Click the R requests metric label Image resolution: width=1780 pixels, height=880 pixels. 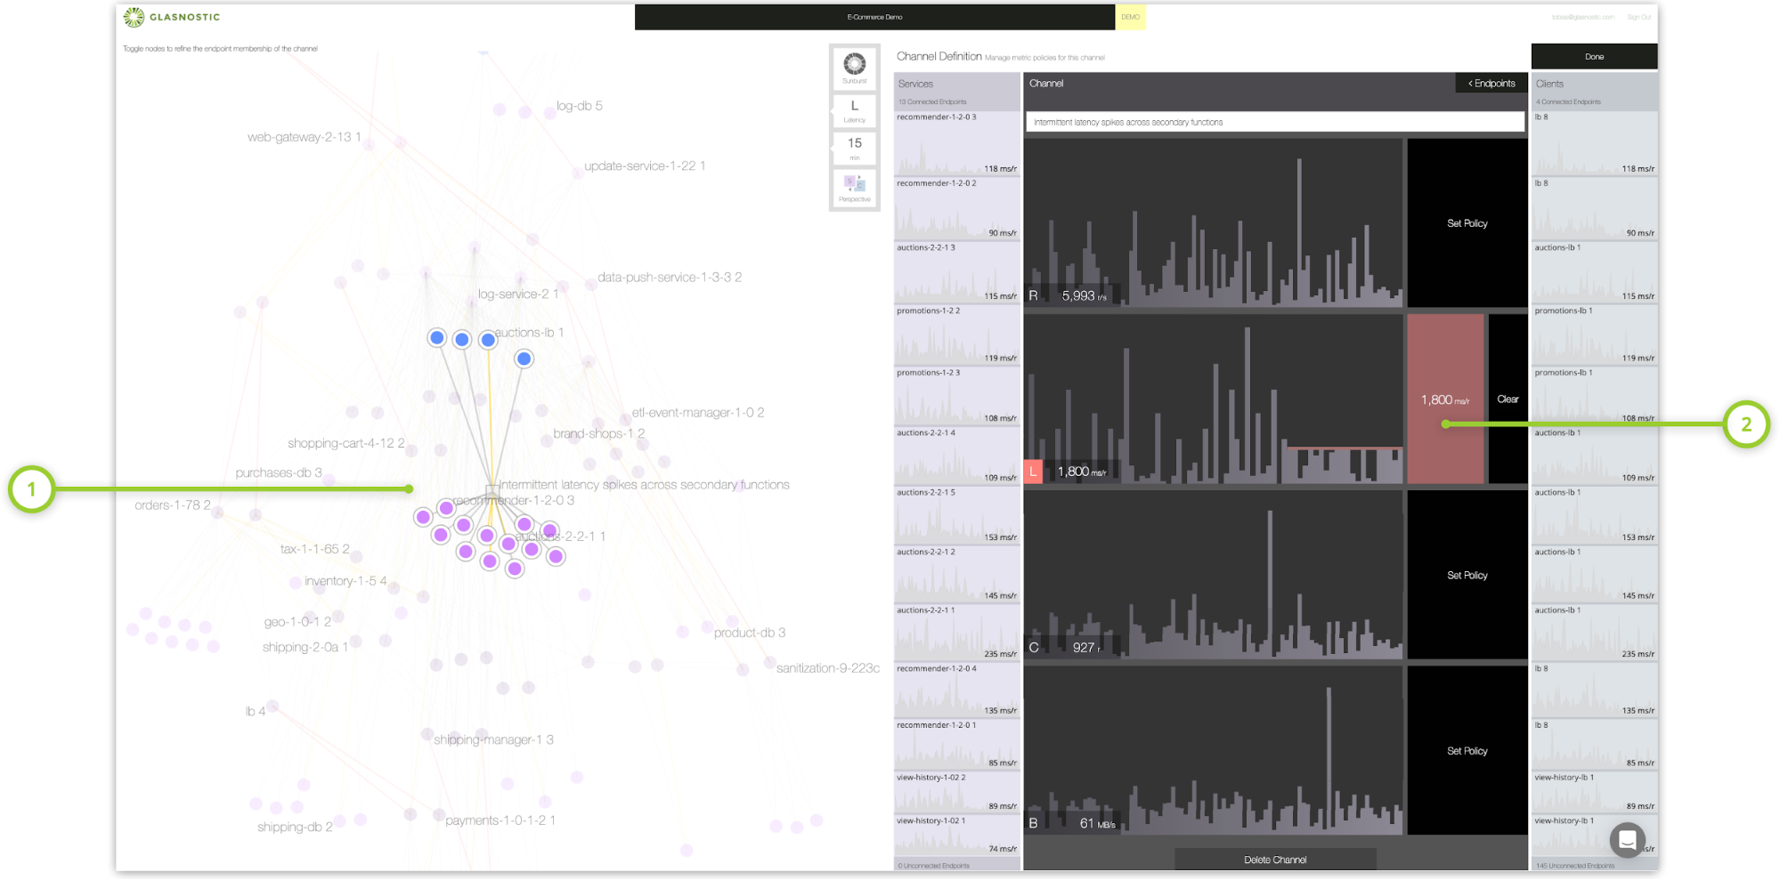[x=1033, y=295]
